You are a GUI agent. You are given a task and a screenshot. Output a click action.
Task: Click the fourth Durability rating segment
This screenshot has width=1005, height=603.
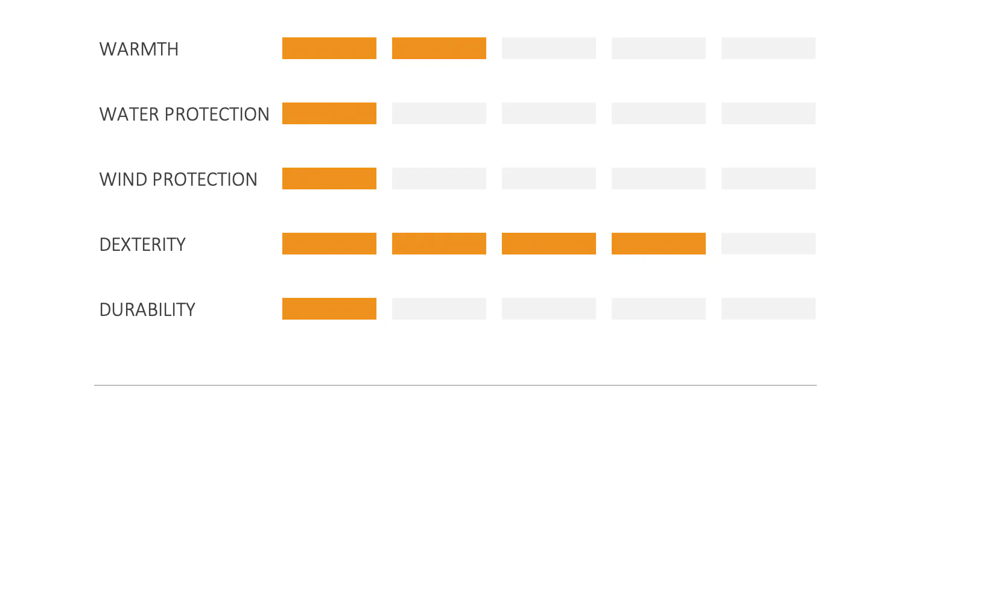[659, 309]
